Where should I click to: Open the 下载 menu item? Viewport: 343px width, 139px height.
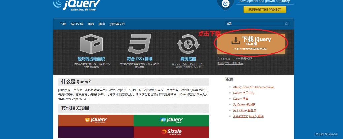[63, 24]
